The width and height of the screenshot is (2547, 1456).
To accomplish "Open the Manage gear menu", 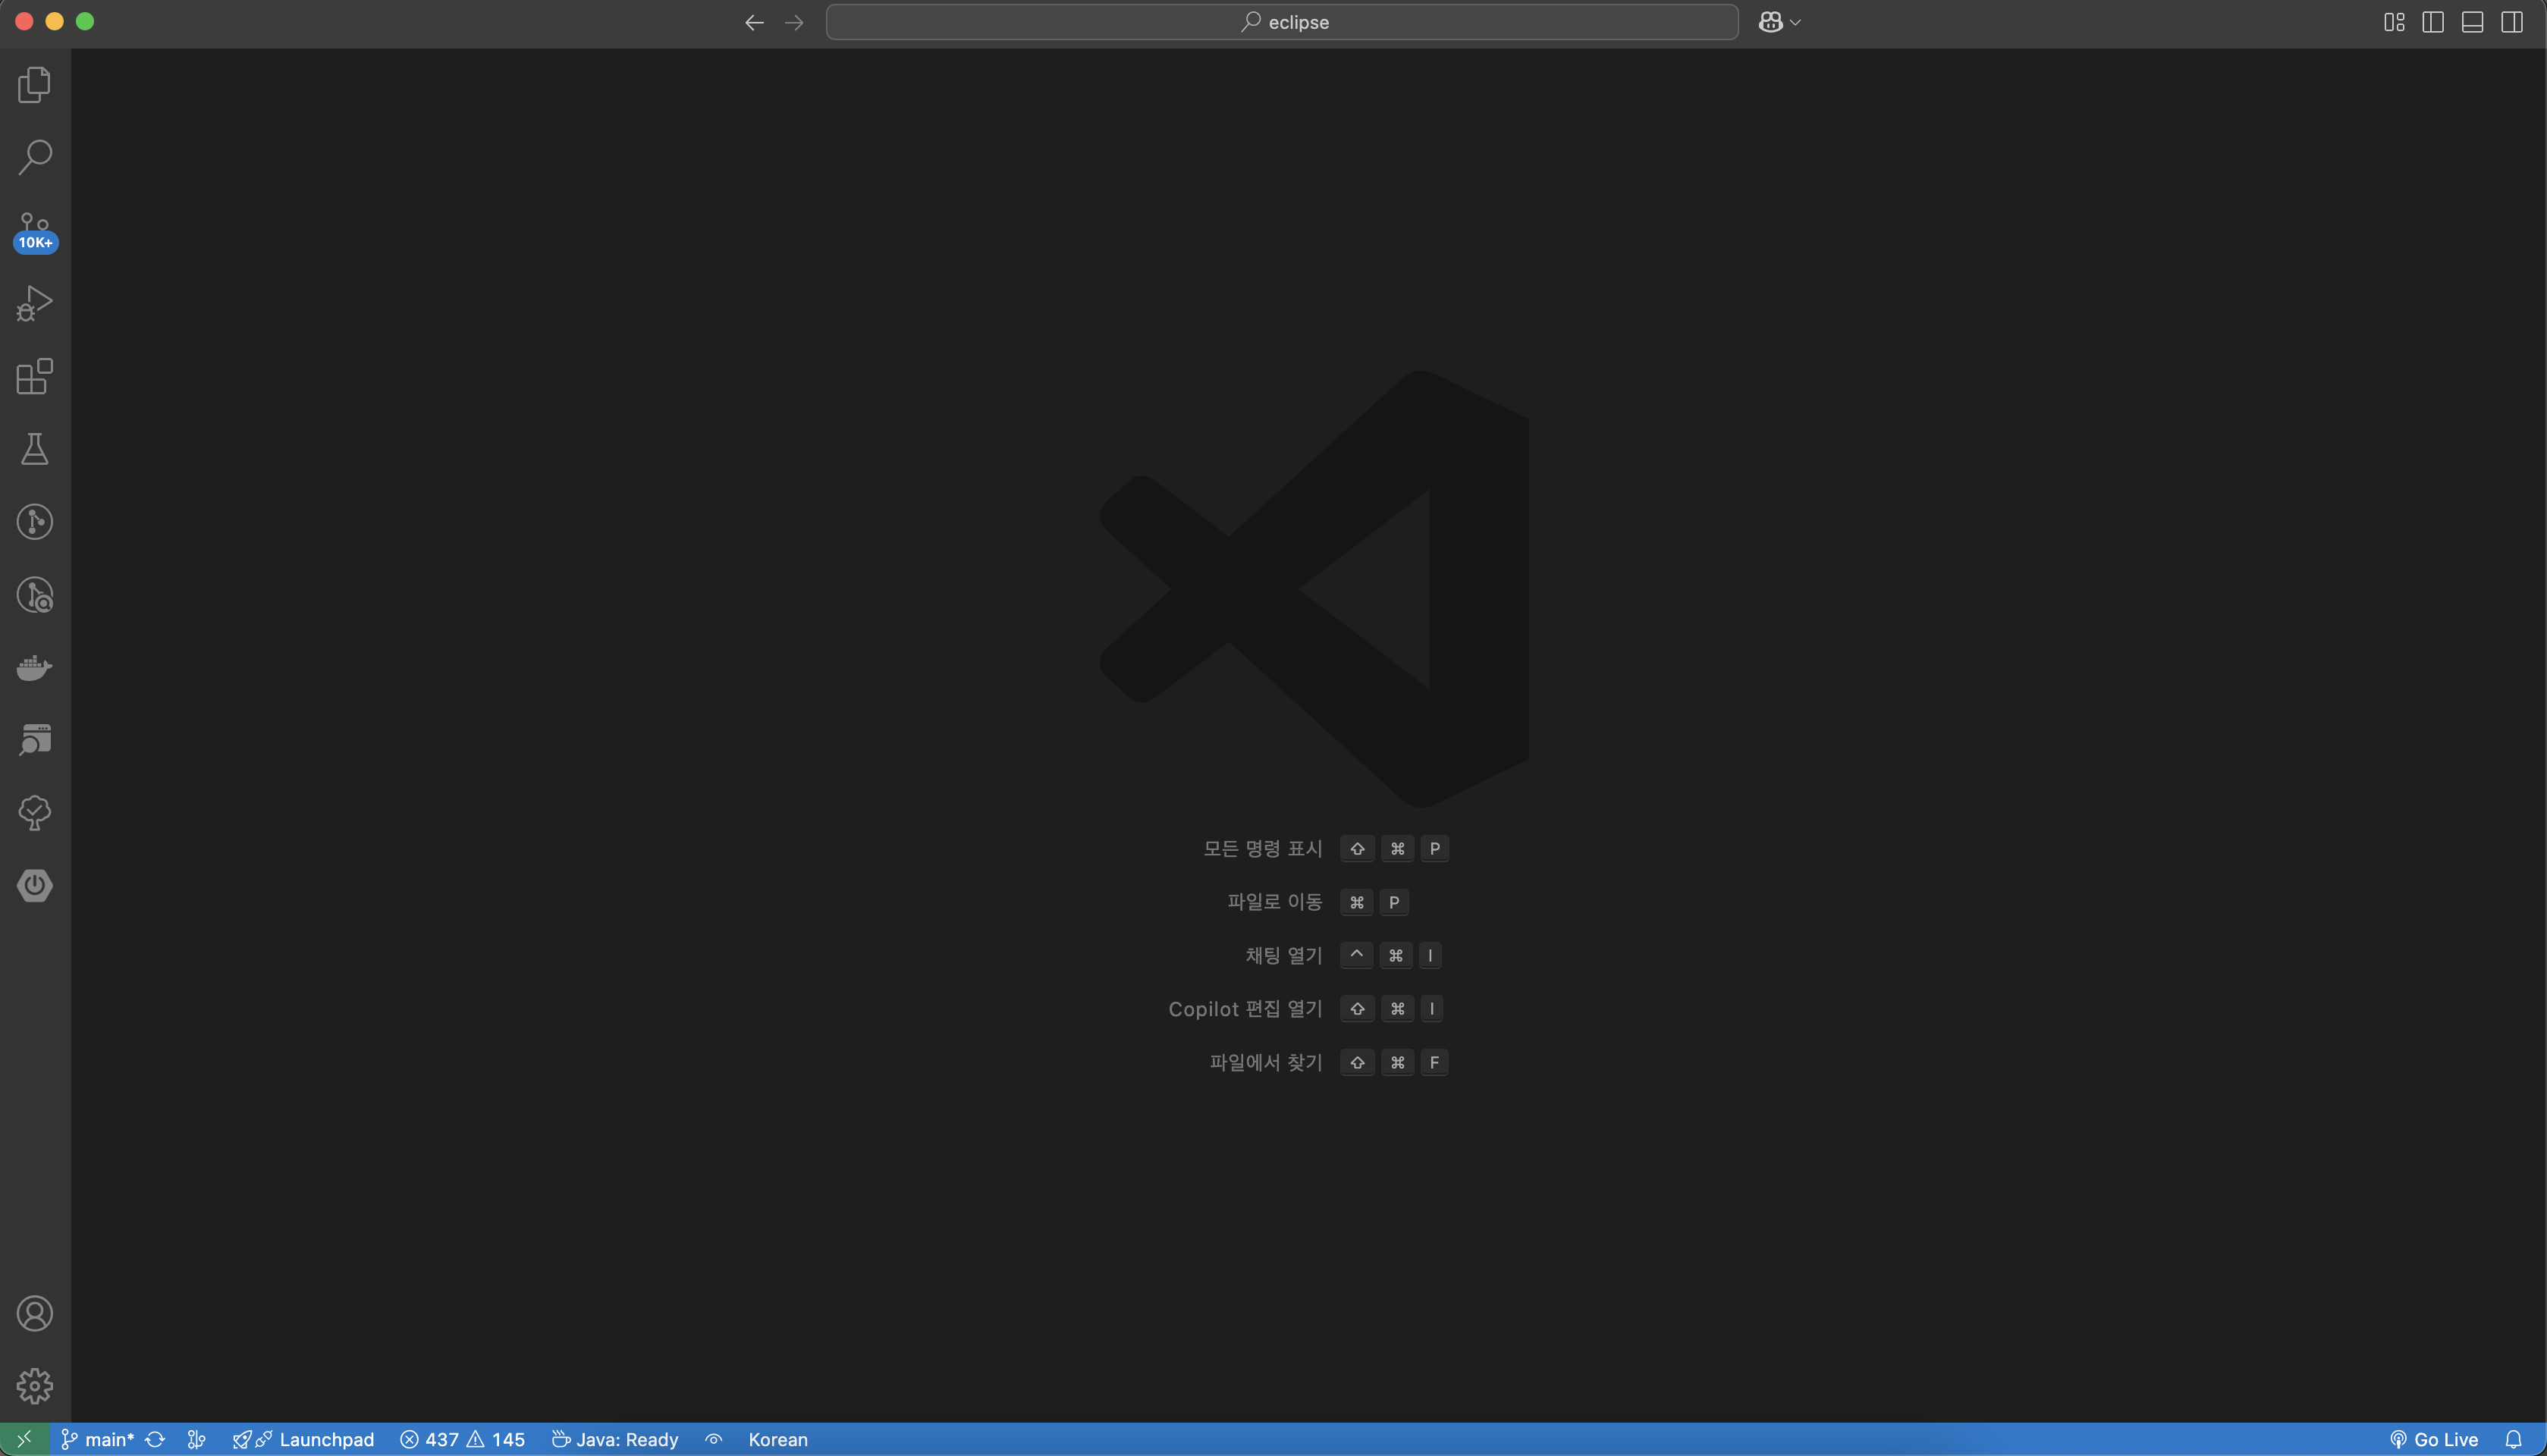I will coord(35,1387).
